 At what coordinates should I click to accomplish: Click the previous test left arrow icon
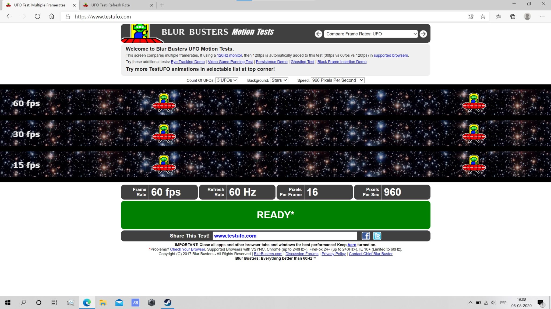click(318, 34)
